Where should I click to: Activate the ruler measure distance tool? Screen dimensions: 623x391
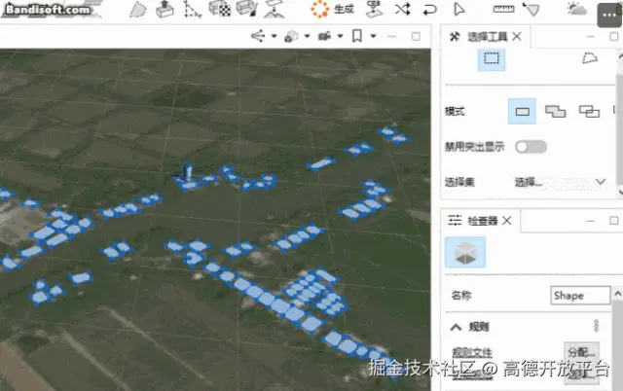[x=503, y=9]
